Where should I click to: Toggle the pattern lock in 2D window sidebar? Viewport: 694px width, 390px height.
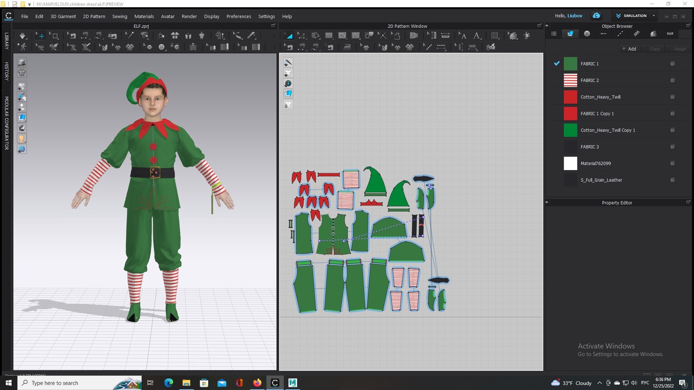(288, 105)
